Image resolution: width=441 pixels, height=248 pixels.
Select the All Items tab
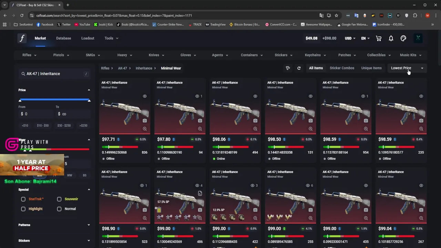[316, 68]
